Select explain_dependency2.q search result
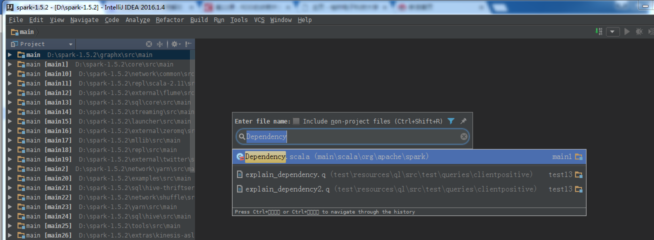 click(x=409, y=189)
